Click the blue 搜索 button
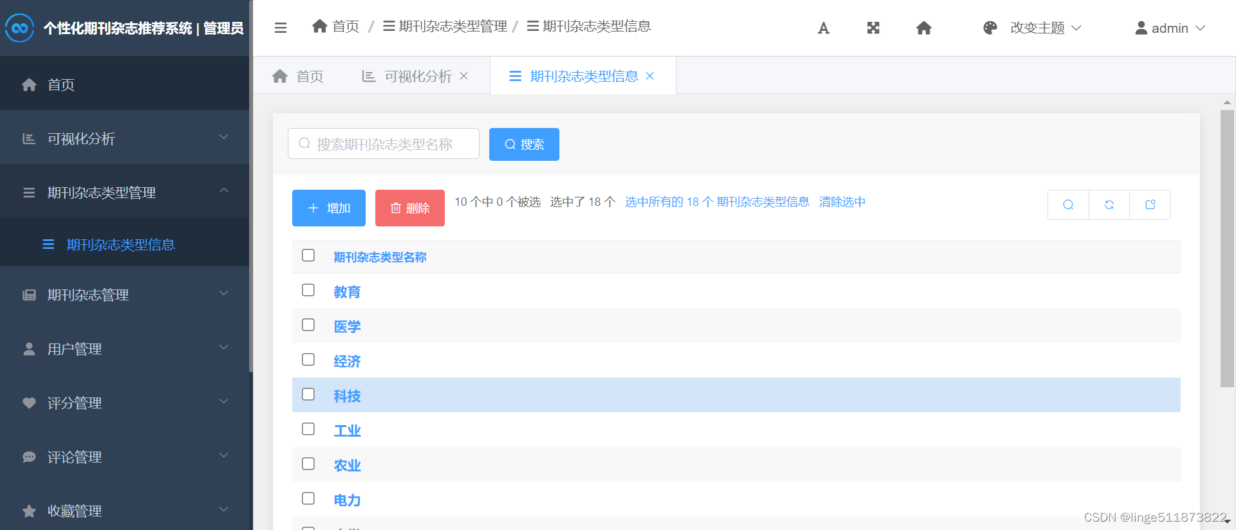This screenshot has height=530, width=1236. pos(524,144)
